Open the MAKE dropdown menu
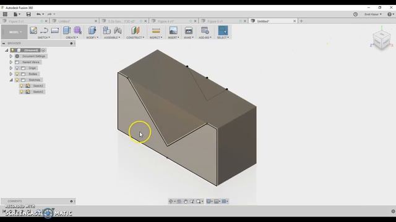This screenshot has height=222, width=396. [189, 38]
